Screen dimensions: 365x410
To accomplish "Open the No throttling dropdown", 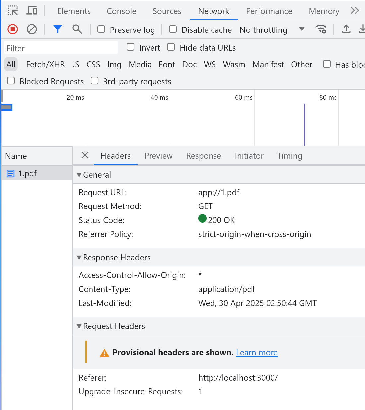I will pyautogui.click(x=272, y=30).
